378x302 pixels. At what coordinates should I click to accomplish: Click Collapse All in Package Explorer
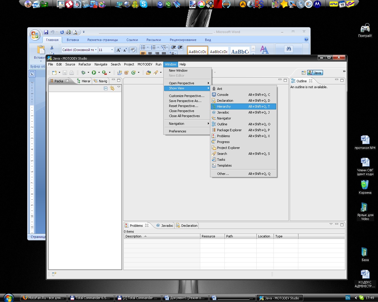[106, 88]
